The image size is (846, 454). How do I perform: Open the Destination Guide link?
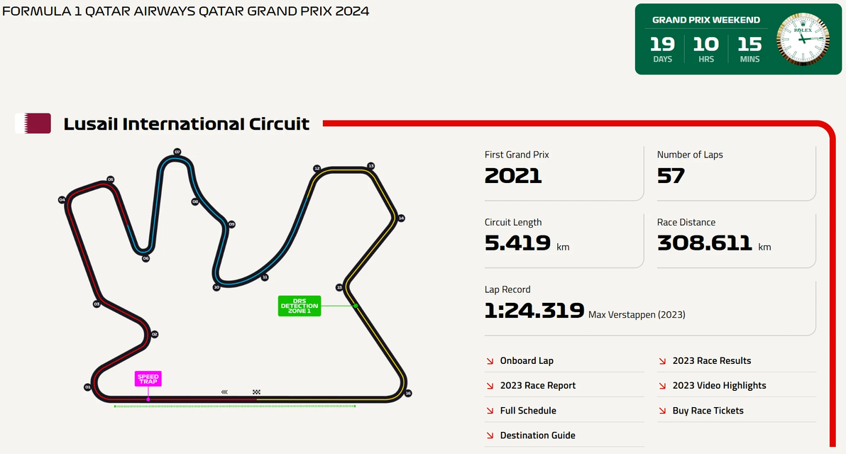pos(537,436)
